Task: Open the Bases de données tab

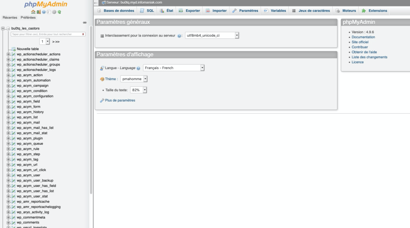Action: pos(115,11)
